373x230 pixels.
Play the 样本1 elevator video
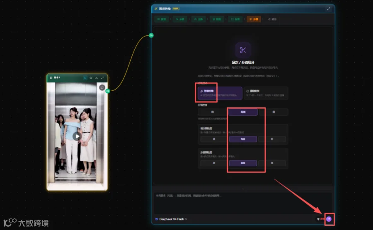[77, 136]
